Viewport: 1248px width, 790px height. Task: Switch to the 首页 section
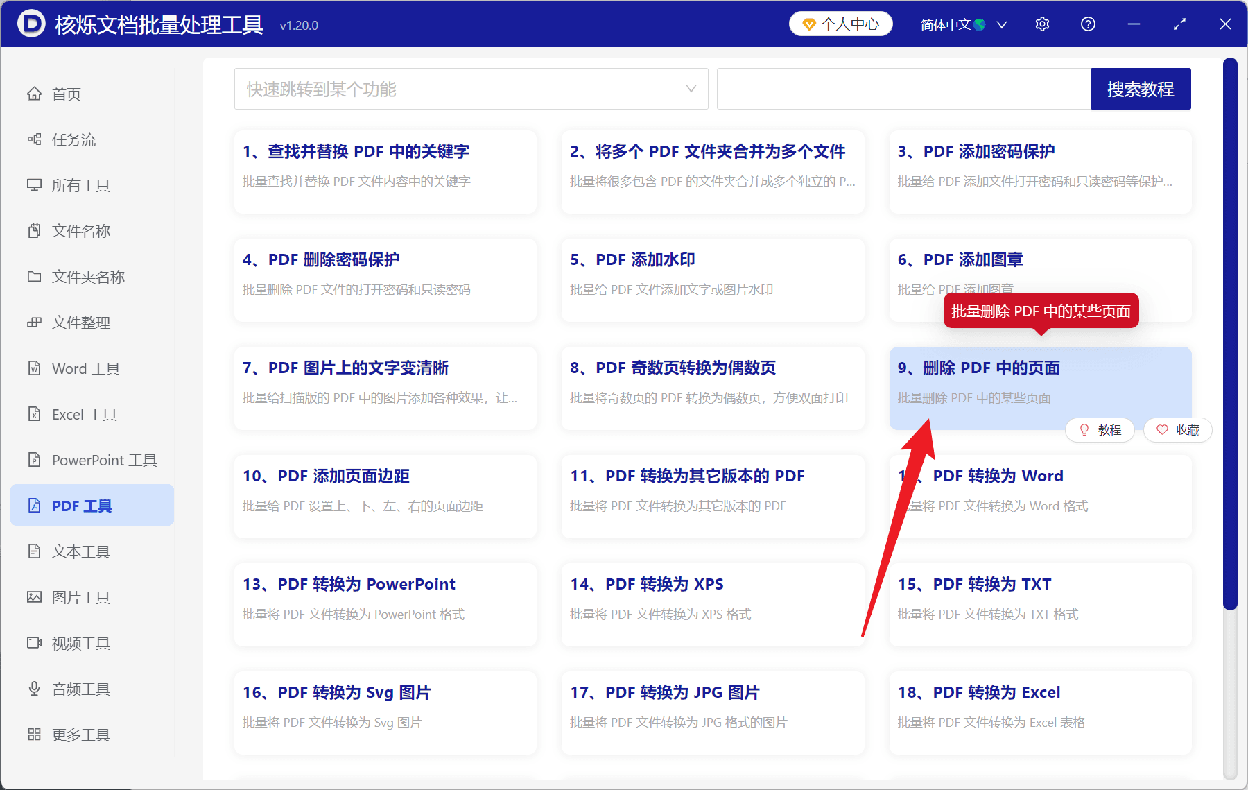coord(66,94)
